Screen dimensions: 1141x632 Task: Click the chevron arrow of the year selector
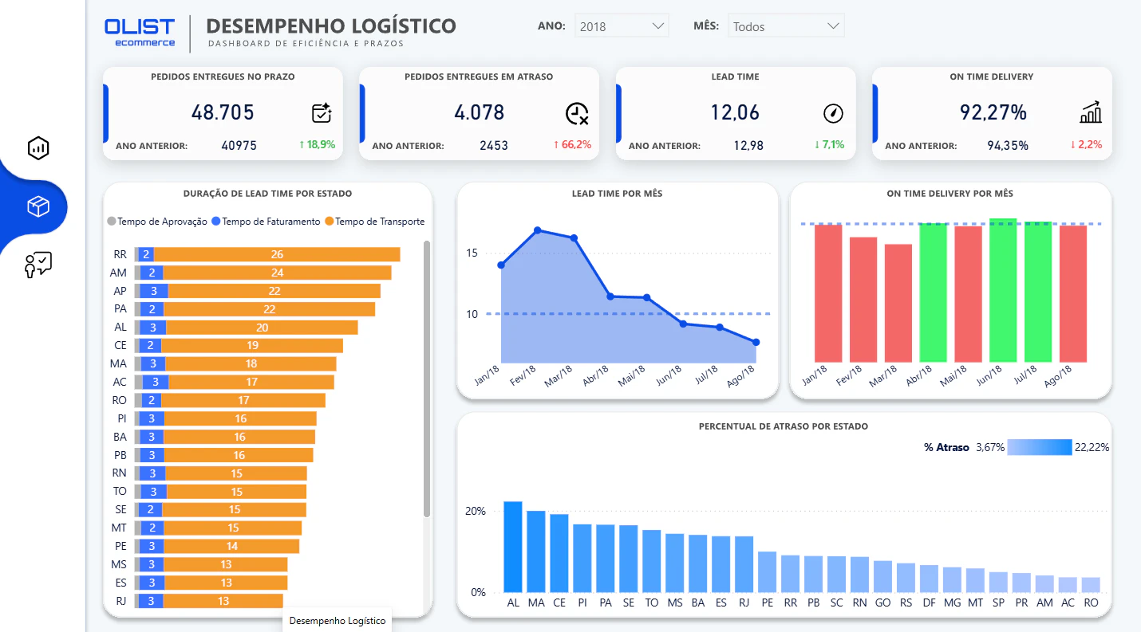[x=658, y=26]
